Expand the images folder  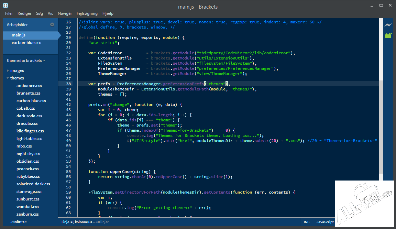coord(17,70)
